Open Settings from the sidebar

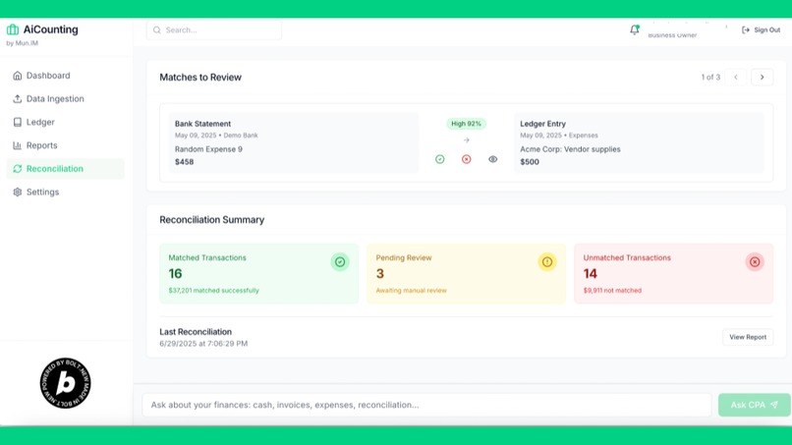coord(65,192)
